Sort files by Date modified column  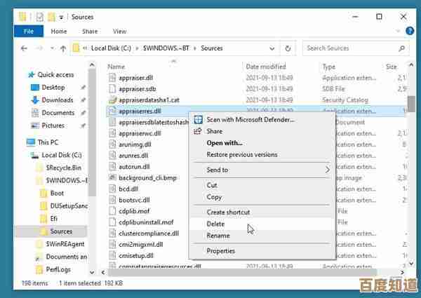(265, 67)
